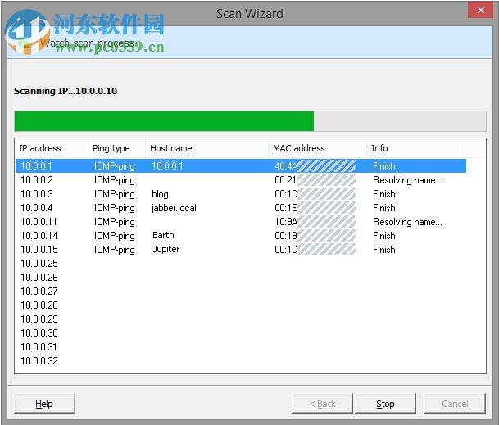Viewport: 499px width, 425px height.
Task: Click the Help button
Action: click(x=44, y=404)
